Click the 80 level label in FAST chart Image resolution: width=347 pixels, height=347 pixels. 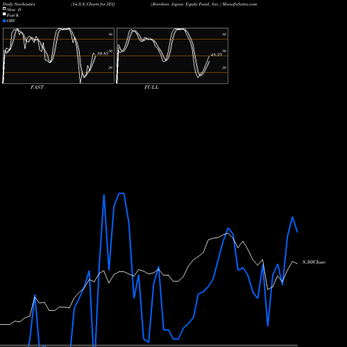[x=110, y=34]
